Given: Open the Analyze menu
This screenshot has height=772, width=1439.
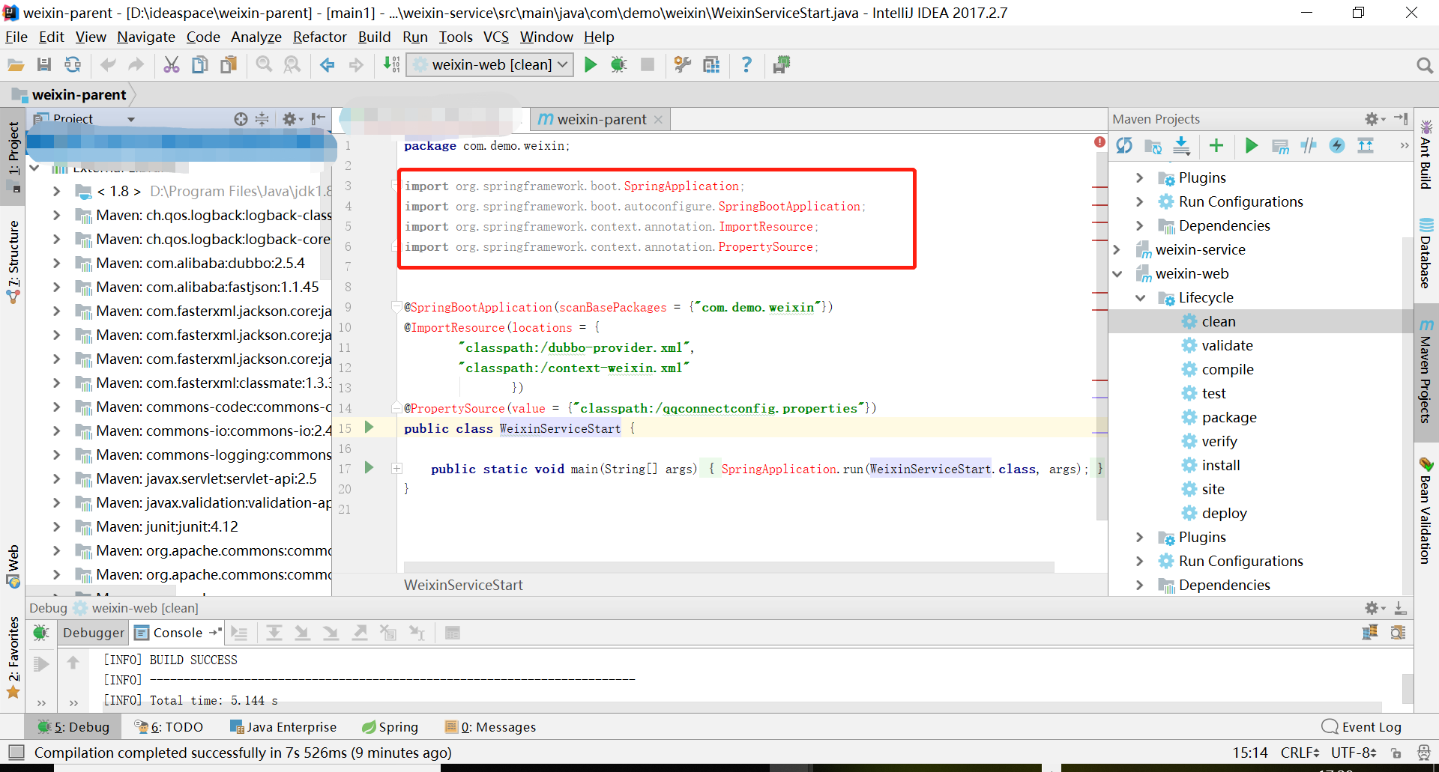Looking at the screenshot, I should click(x=256, y=37).
